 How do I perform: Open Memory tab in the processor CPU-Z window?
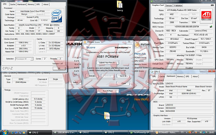point(31,4)
